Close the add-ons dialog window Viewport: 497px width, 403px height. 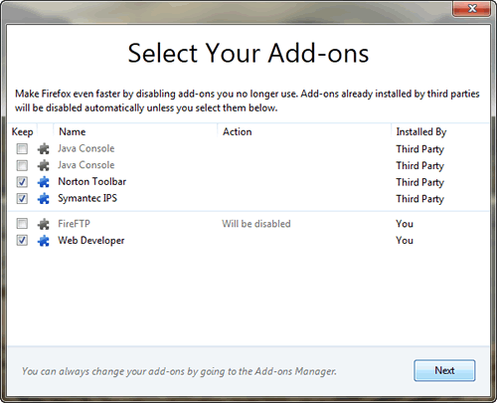pyautogui.click(x=471, y=8)
